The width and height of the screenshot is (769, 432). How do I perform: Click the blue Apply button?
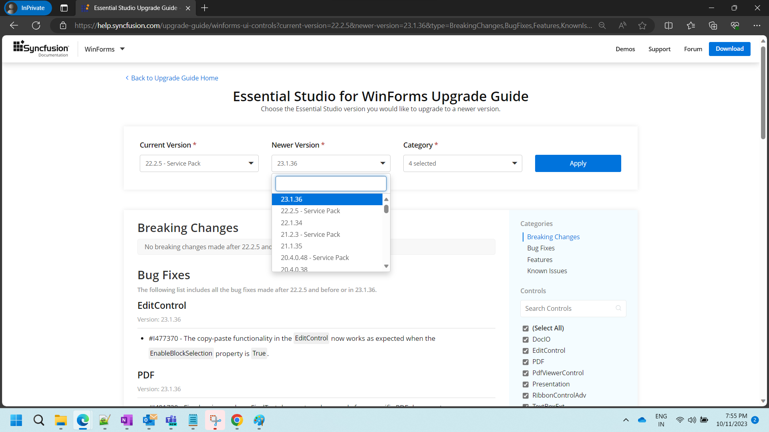coord(578,163)
